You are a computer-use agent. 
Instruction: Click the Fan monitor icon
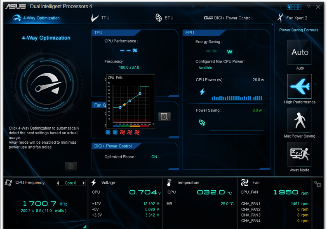(x=245, y=182)
